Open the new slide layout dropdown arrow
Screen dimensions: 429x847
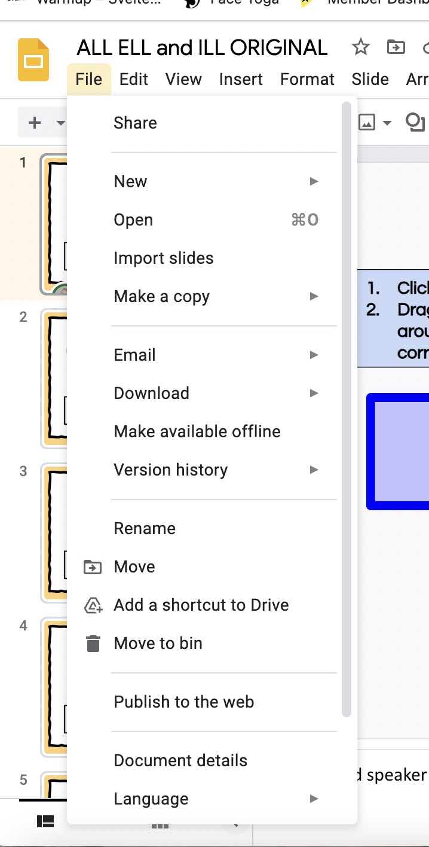[x=60, y=123]
